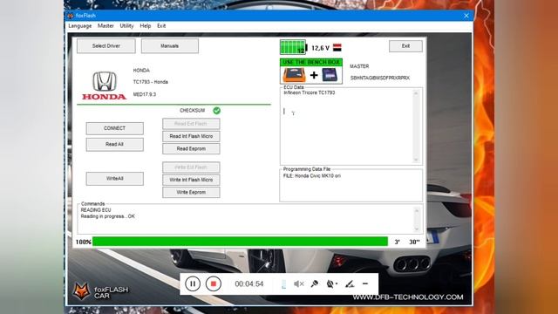The height and width of the screenshot is (314, 558).
Task: Click the Programming Data File box
Action: pyautogui.click(x=350, y=185)
